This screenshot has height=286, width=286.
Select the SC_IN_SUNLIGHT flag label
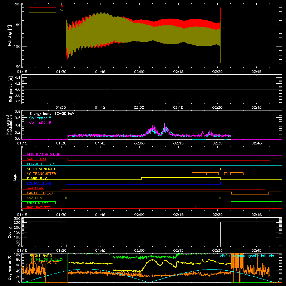tap(41, 169)
